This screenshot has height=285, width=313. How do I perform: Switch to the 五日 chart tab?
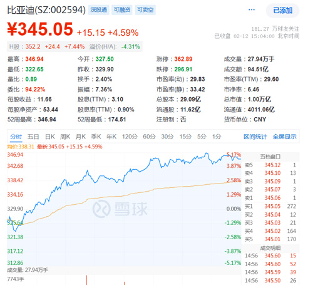[x=33, y=137]
